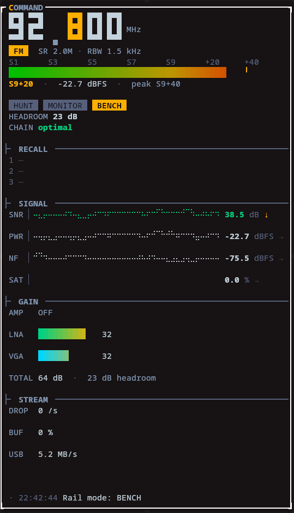Image resolution: width=294 pixels, height=513 pixels.
Task: Click the 22:42:44 timestamp in status line
Action: pos(38,498)
